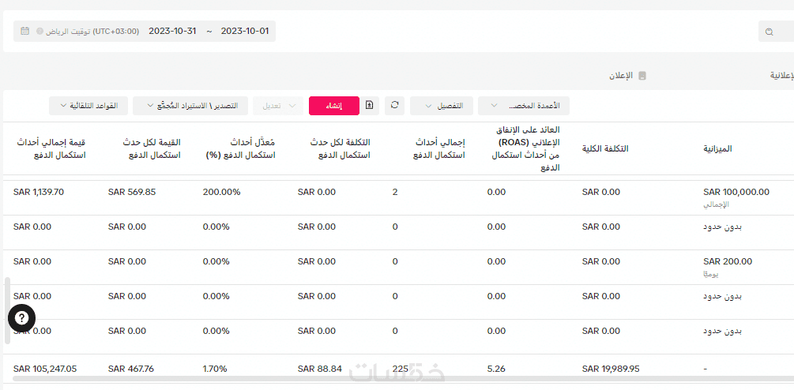This screenshot has height=390, width=794.
Task: Click the search magnifier icon
Action: (x=770, y=32)
